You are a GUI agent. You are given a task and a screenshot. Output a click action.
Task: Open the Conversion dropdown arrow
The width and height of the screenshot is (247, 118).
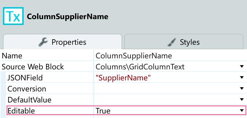[242, 88]
